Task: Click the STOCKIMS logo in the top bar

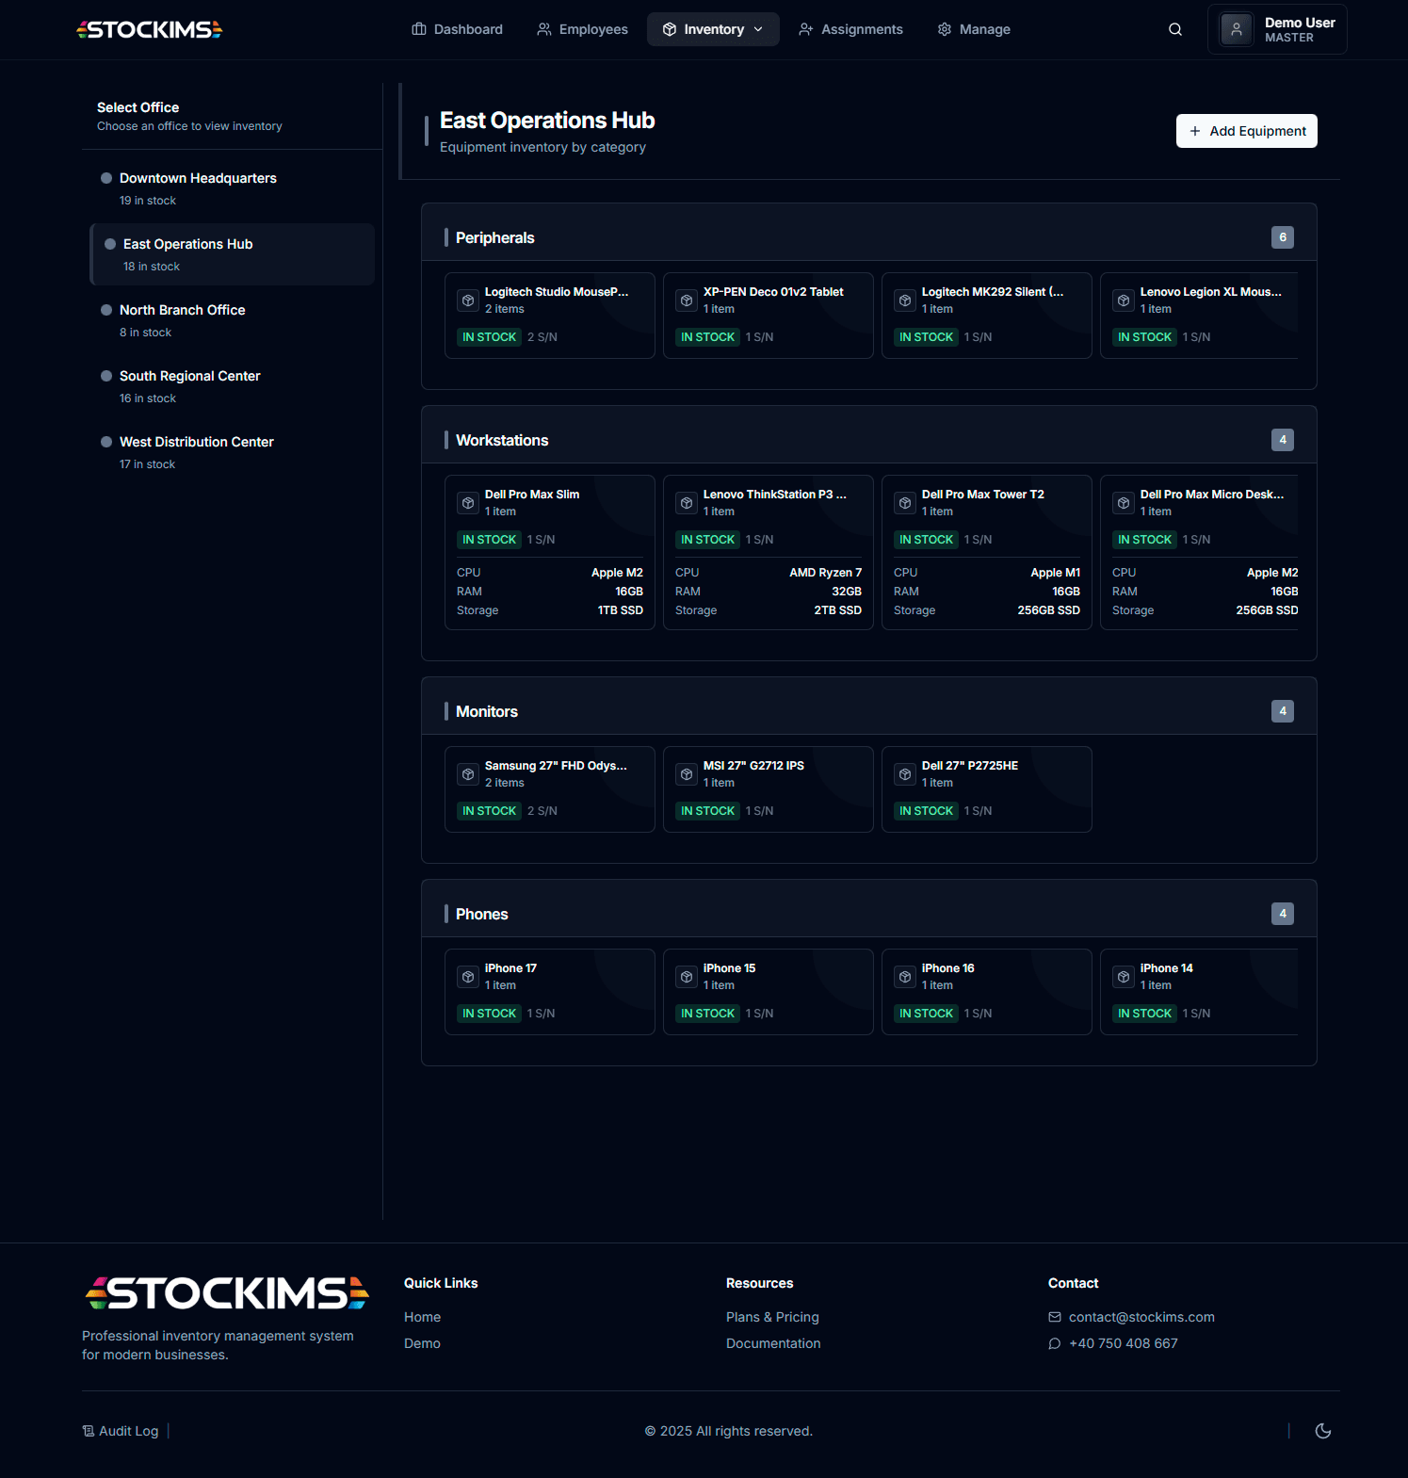Action: click(149, 29)
